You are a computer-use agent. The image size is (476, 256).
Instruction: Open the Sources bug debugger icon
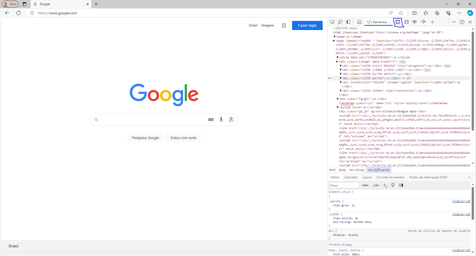[407, 22]
